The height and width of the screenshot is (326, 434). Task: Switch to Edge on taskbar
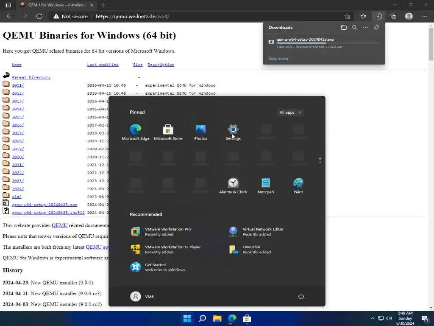coord(232,318)
